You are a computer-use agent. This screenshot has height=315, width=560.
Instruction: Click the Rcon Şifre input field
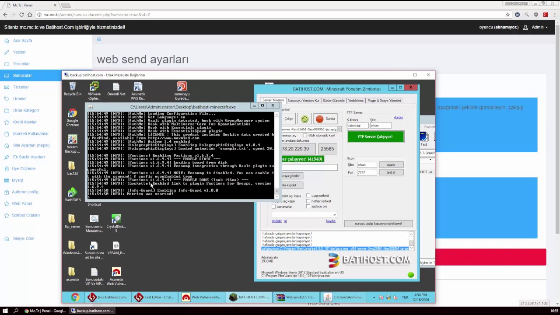click(x=366, y=165)
